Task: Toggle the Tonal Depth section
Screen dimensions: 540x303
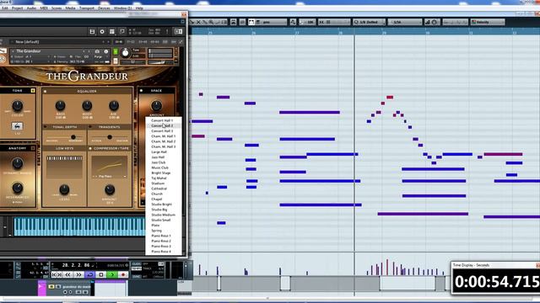Action: coord(45,127)
